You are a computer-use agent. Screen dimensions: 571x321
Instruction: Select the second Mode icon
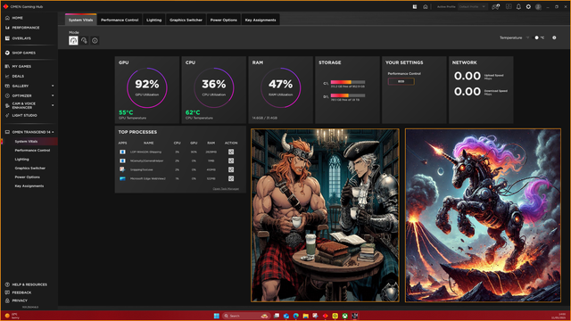[84, 40]
